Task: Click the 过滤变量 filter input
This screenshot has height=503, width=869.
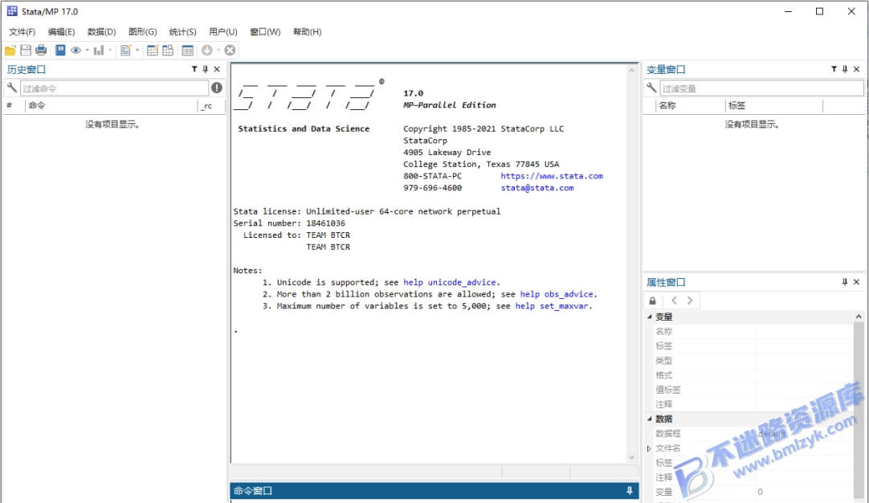Action: [761, 88]
